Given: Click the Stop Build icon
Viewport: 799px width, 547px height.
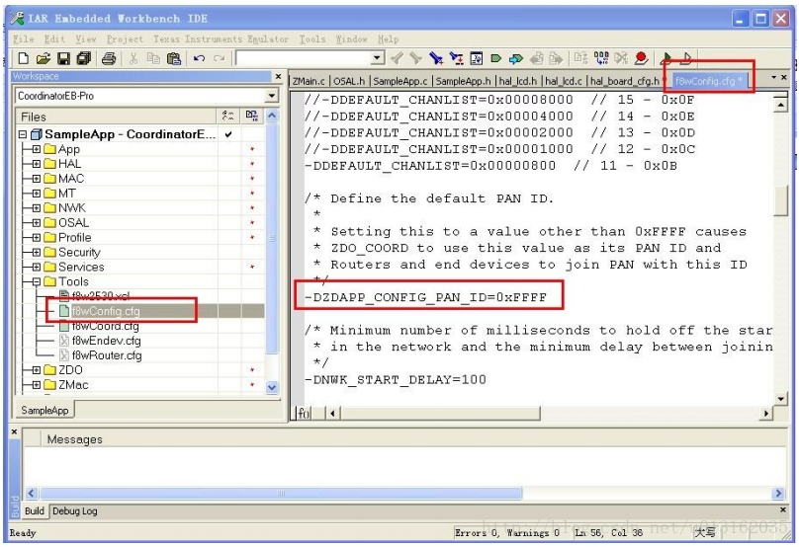Looking at the screenshot, I should click(x=621, y=58).
